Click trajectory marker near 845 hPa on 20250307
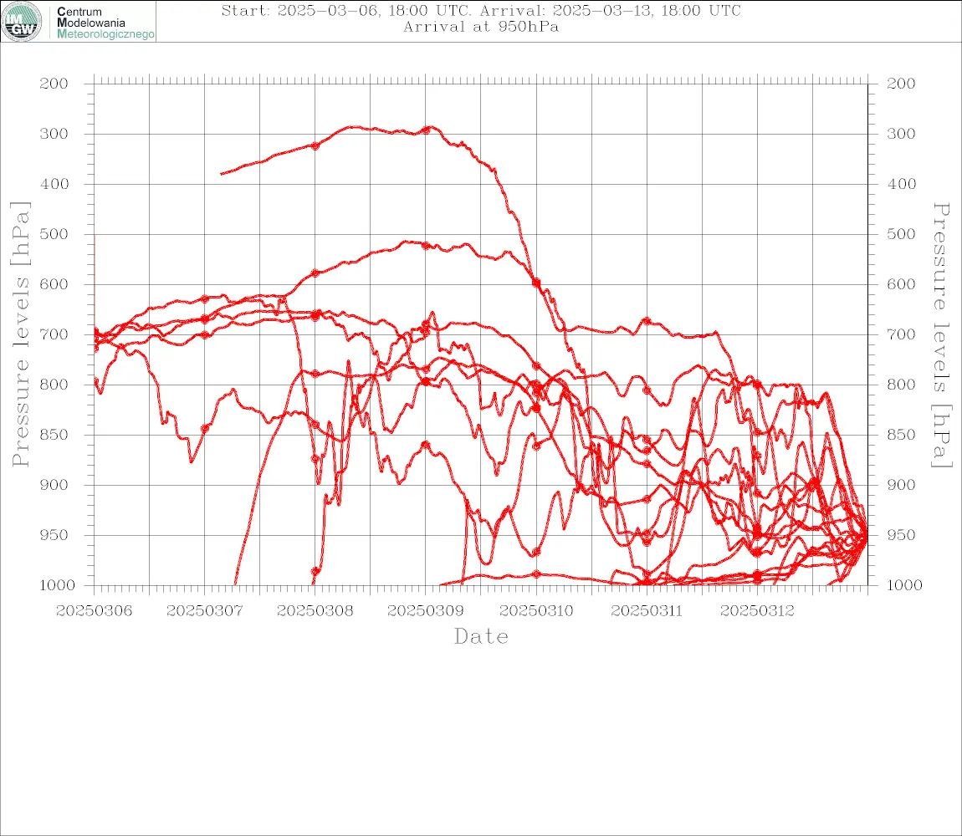Image resolution: width=962 pixels, height=836 pixels. click(205, 429)
